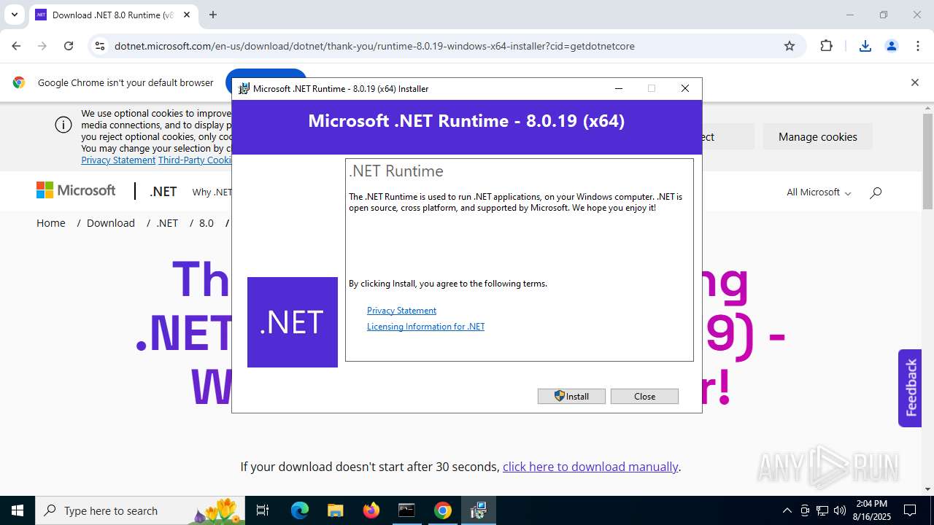This screenshot has width=934, height=525.
Task: Open the Privacy Statement link in the installer
Action: 401,310
